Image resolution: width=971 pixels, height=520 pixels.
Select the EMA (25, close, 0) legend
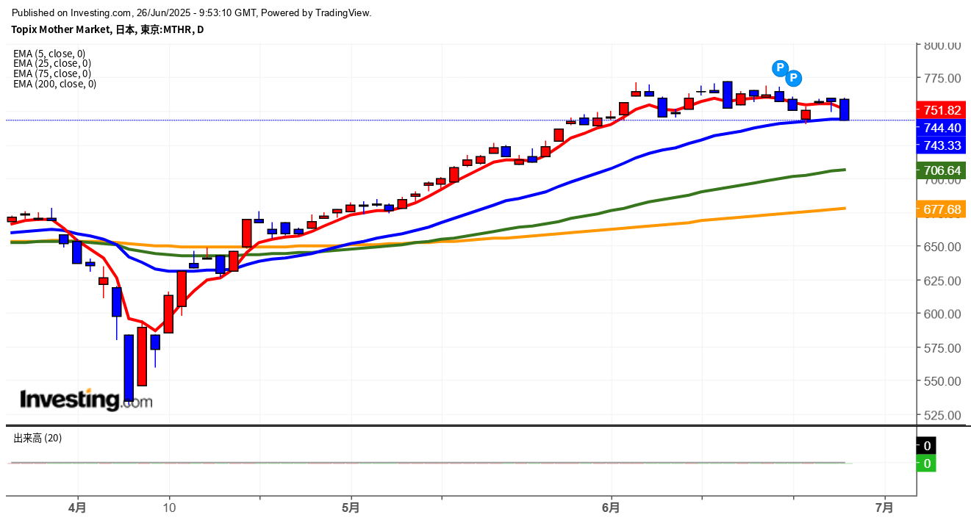pyautogui.click(x=52, y=63)
